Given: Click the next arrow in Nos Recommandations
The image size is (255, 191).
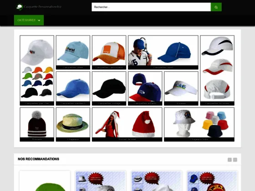Looking at the screenshot, I should [x=235, y=160].
